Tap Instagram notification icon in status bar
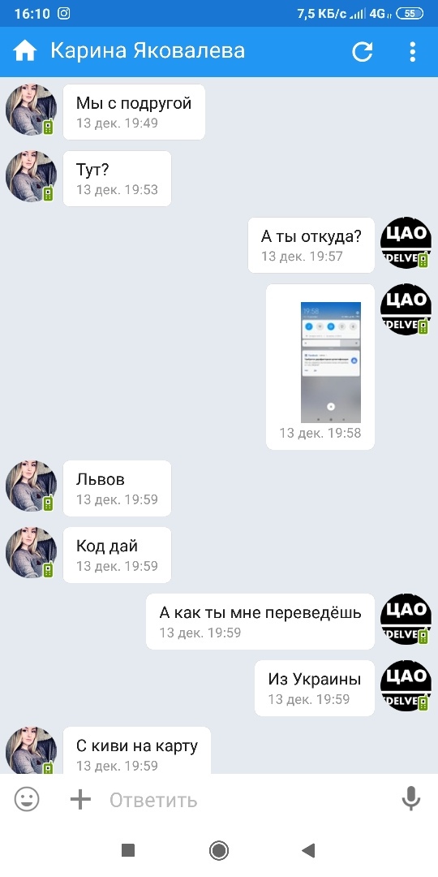The height and width of the screenshot is (877, 438). [64, 14]
